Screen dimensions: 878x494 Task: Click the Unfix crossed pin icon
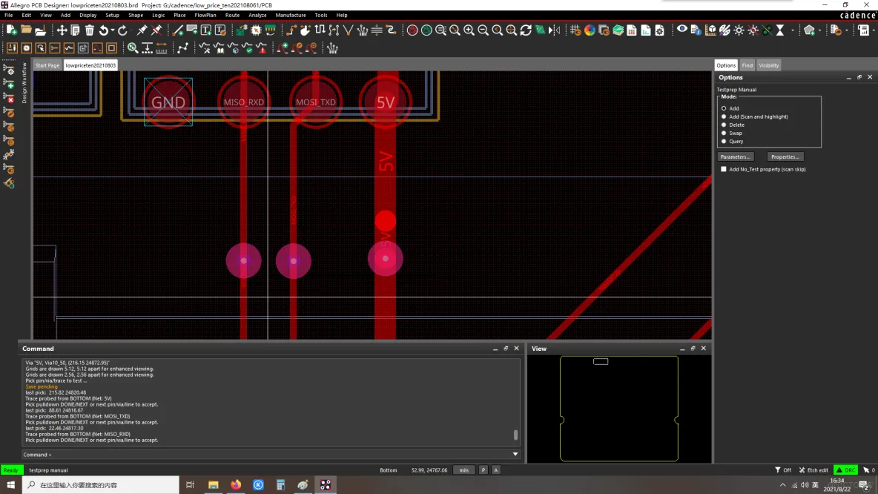click(156, 30)
